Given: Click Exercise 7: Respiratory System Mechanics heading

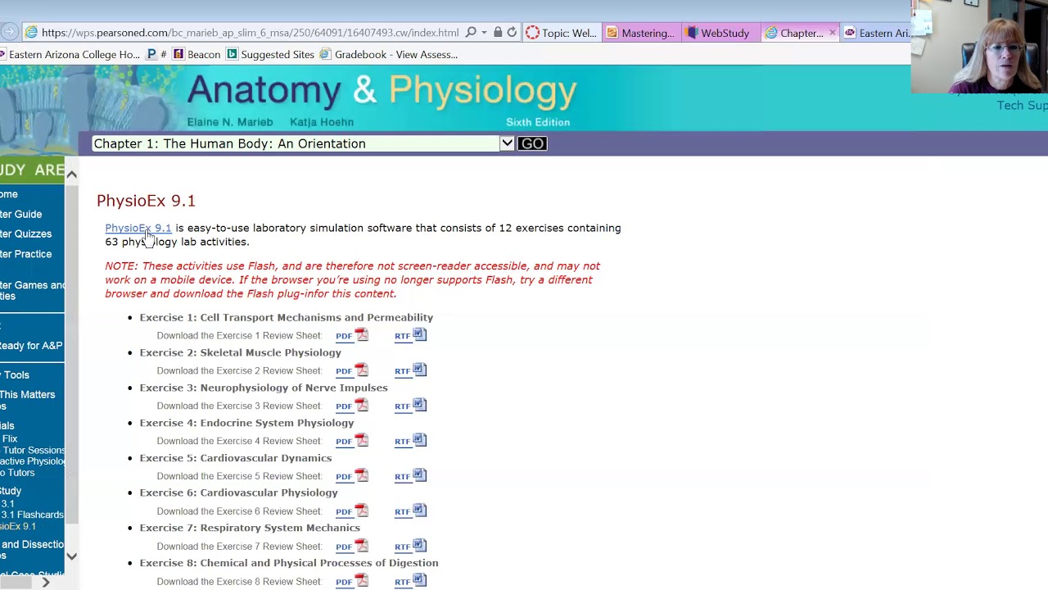Looking at the screenshot, I should tap(250, 528).
